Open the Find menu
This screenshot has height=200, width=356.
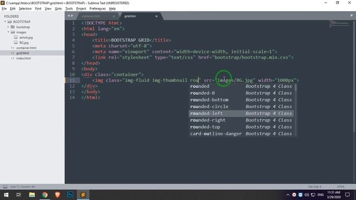pos(38,9)
